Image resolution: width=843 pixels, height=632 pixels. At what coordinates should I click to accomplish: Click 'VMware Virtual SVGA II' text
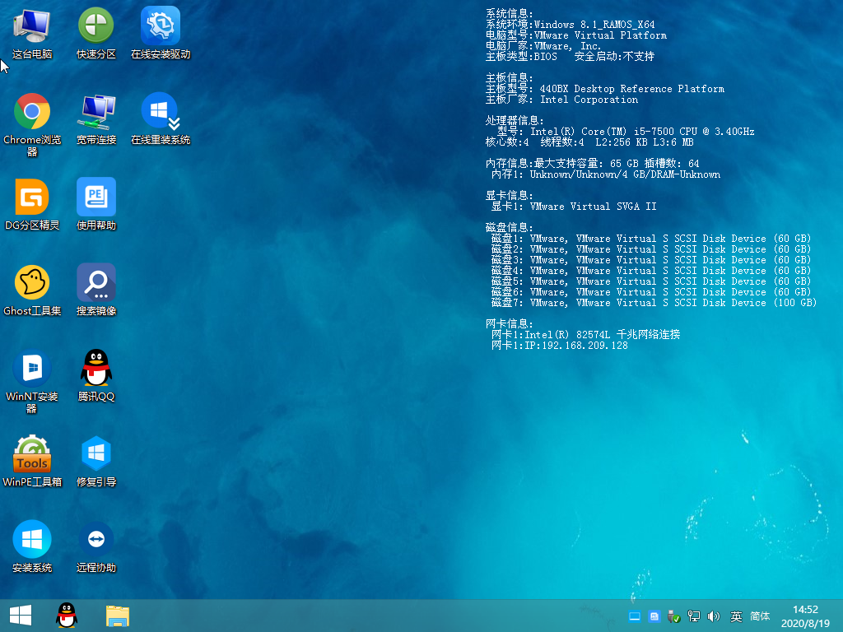pos(593,207)
